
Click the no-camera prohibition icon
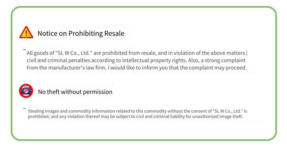tap(26, 91)
